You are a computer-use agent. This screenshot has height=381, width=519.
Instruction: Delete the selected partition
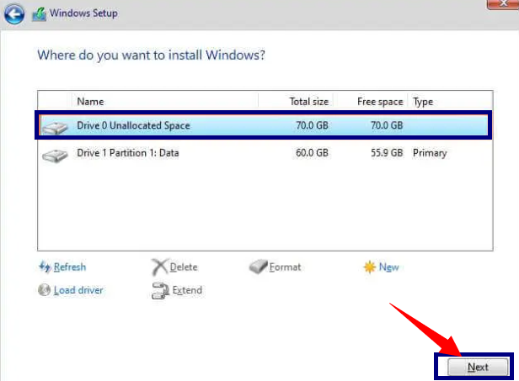(184, 267)
